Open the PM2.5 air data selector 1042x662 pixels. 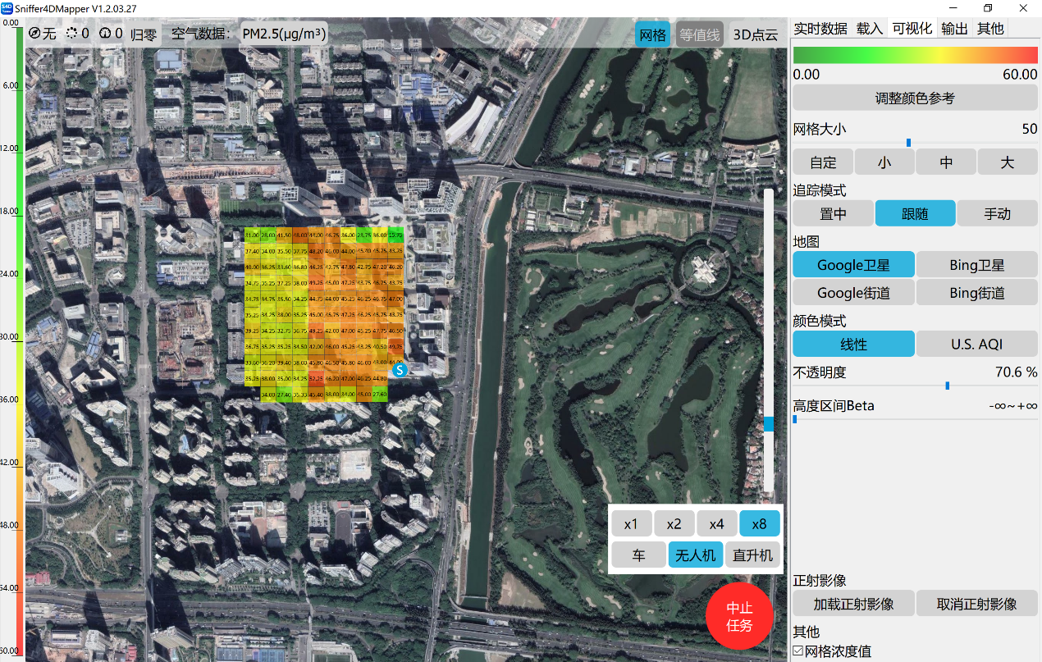pos(284,34)
